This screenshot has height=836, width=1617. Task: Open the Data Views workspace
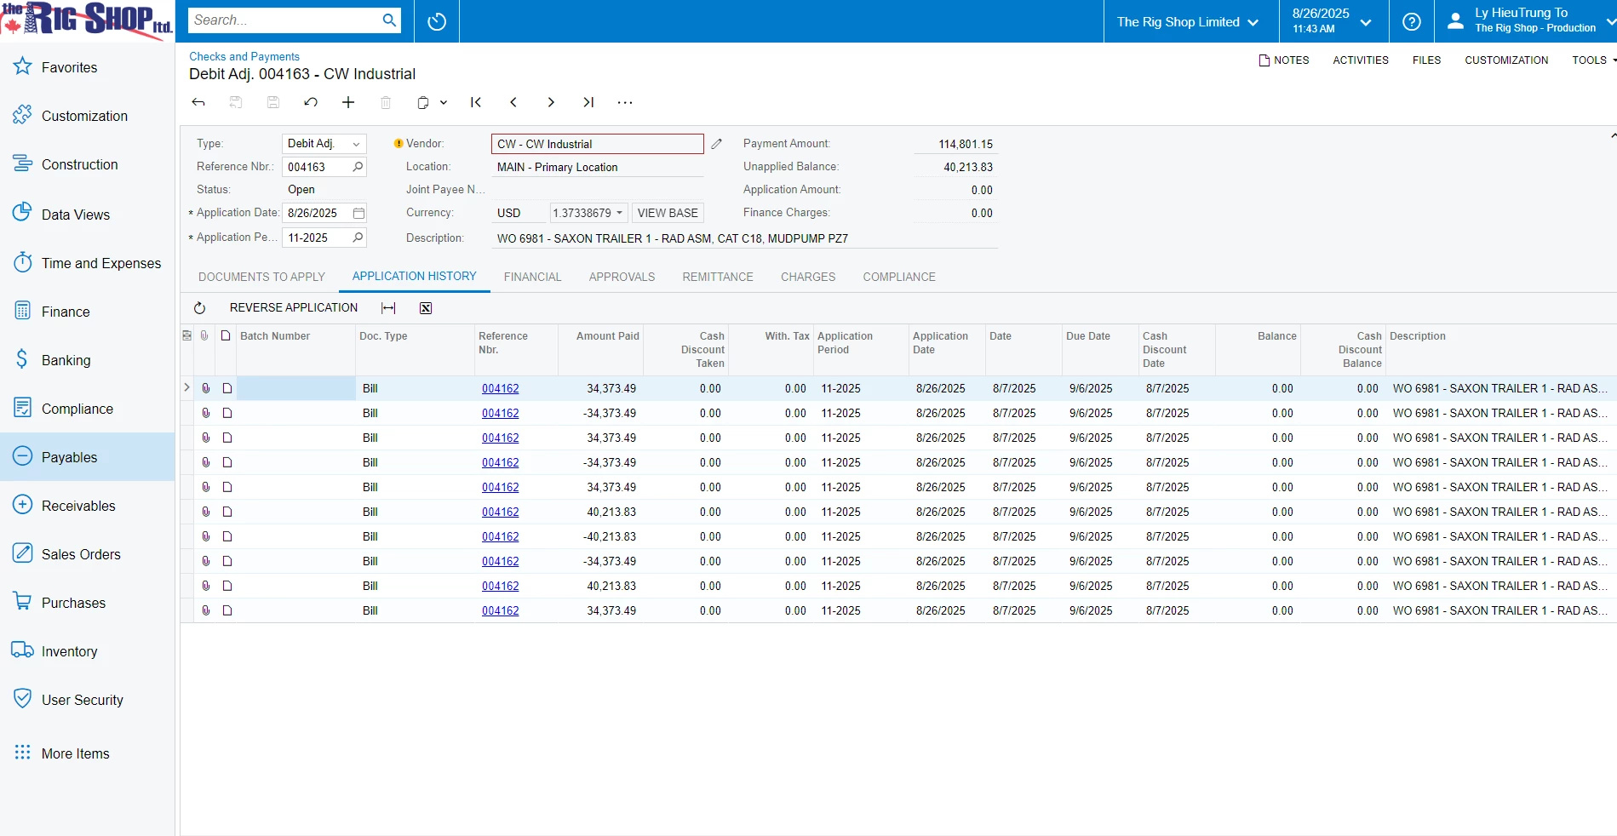point(87,215)
